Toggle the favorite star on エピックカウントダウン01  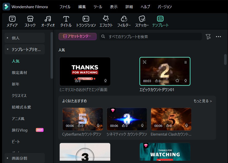click(177, 81)
